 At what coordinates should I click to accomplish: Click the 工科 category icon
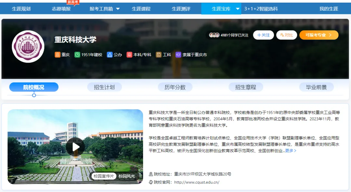[159, 55]
